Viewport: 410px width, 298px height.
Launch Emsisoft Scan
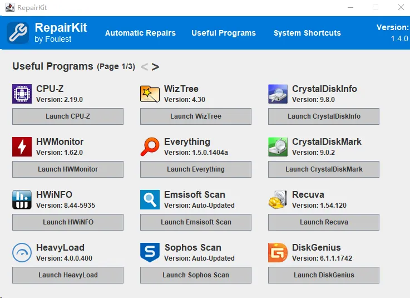coord(196,222)
